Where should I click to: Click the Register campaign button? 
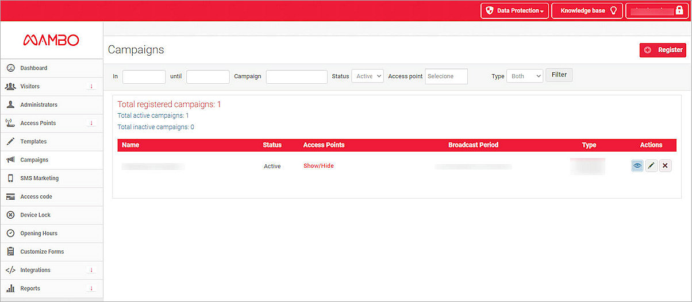[663, 51]
